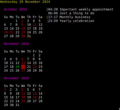Open the 17:17 Monthly business entry

[69, 17]
